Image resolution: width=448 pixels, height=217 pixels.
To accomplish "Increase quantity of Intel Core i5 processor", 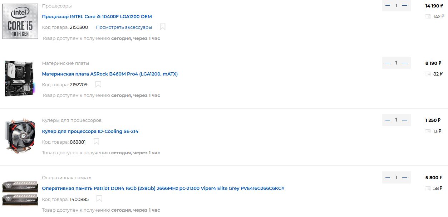I will pos(405,6).
